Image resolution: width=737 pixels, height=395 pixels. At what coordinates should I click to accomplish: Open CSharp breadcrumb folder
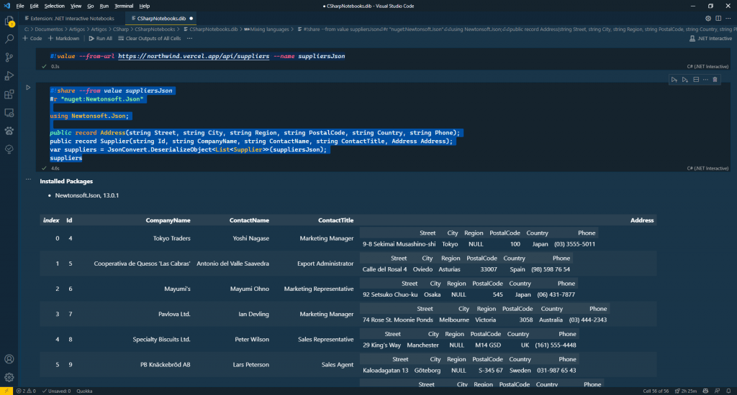(121, 29)
